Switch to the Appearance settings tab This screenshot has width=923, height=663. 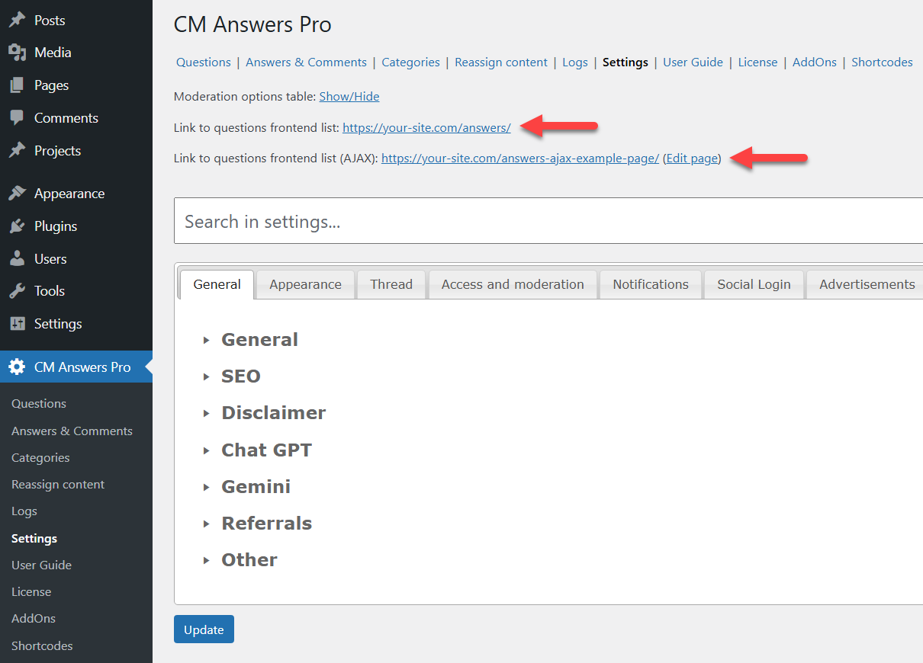click(305, 284)
